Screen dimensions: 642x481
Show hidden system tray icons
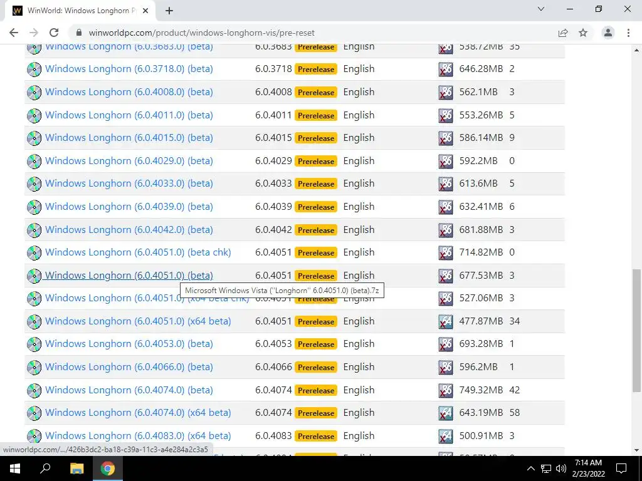click(x=530, y=468)
